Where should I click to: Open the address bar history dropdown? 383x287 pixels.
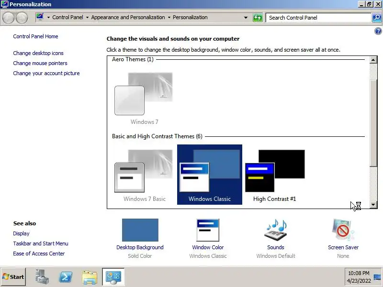pos(246,18)
